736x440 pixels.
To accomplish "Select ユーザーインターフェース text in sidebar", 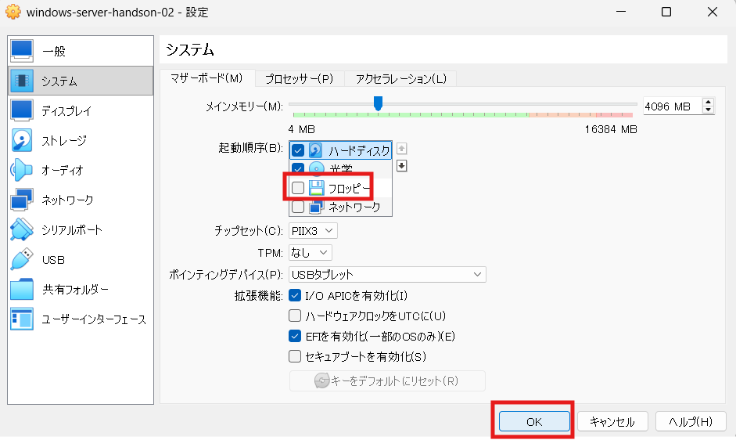I will click(94, 319).
